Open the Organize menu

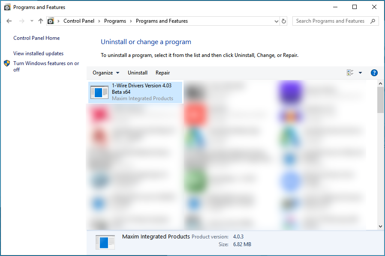coord(106,73)
